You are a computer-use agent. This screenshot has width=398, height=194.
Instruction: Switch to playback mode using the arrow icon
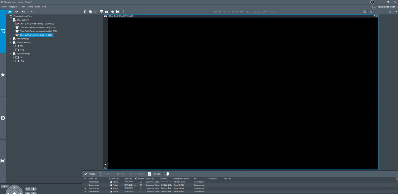point(16,12)
